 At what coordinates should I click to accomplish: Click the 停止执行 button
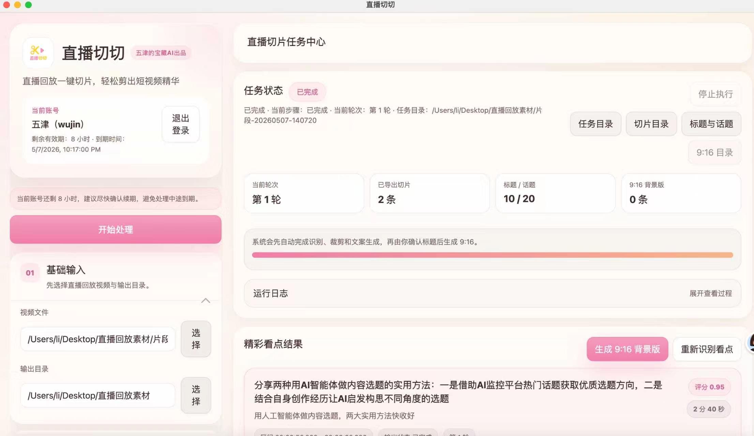click(715, 94)
